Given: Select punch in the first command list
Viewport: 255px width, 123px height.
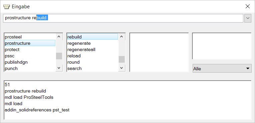Looking at the screenshot, I should [30, 68].
